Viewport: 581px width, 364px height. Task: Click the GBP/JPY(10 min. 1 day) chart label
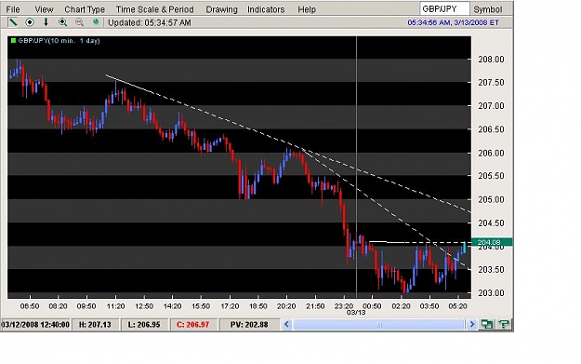click(x=59, y=40)
